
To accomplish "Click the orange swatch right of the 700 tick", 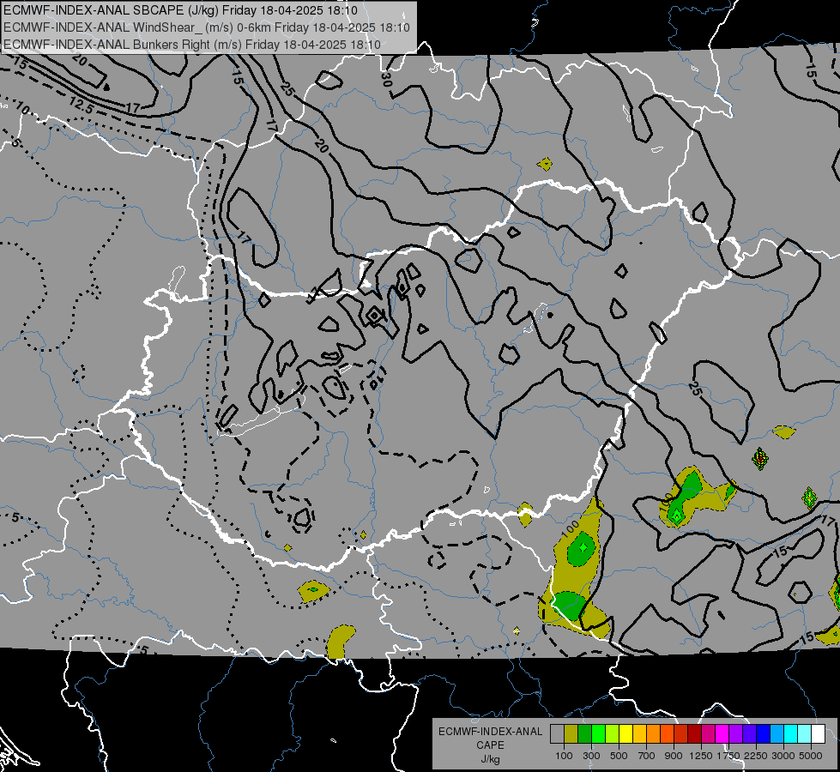I will coord(653,733).
